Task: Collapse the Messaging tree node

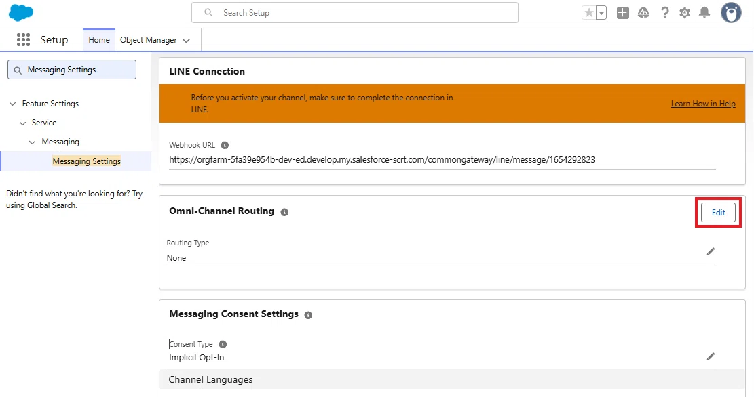Action: pyautogui.click(x=32, y=142)
